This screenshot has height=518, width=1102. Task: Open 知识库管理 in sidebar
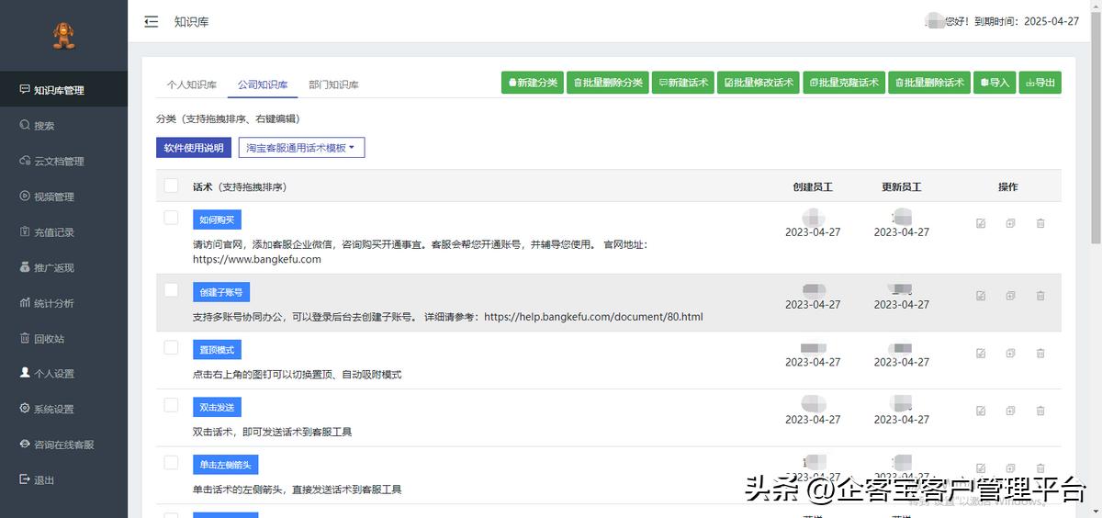click(63, 90)
